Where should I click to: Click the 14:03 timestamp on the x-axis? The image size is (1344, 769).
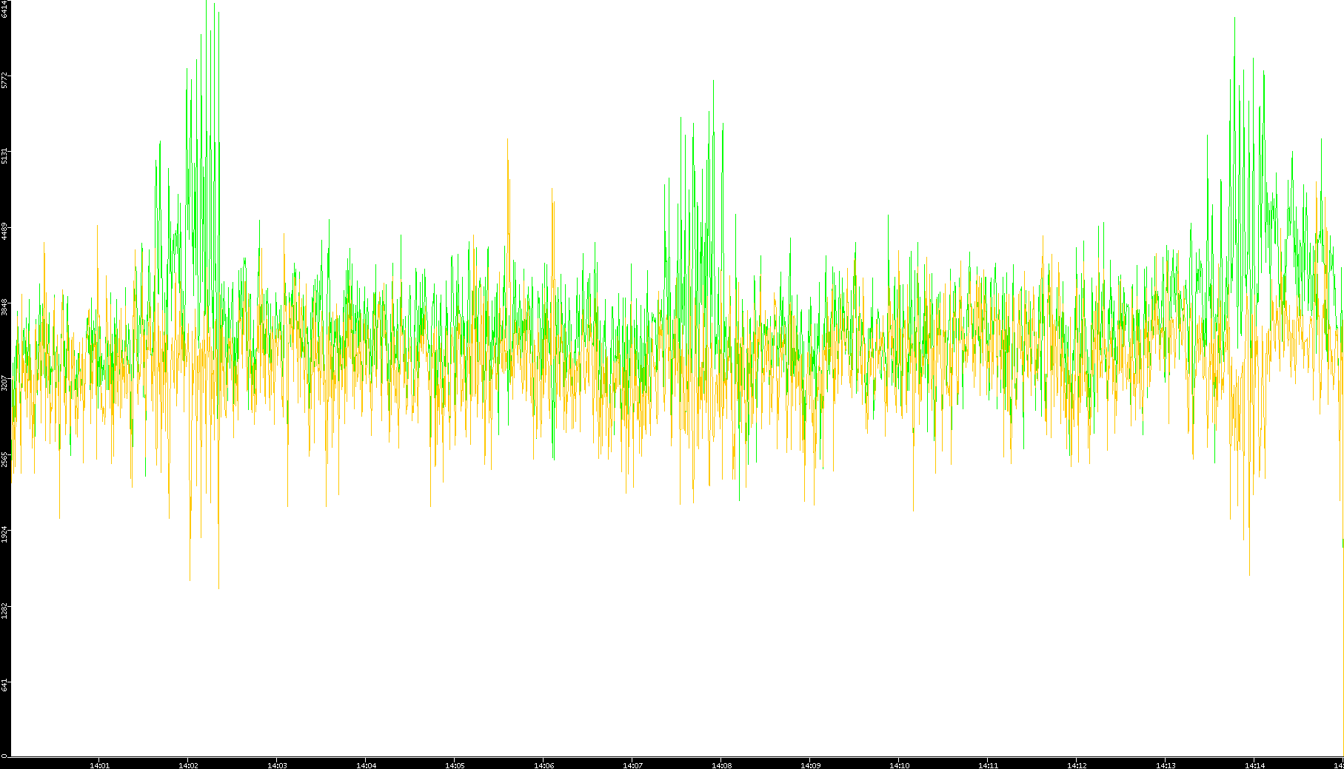(x=277, y=765)
